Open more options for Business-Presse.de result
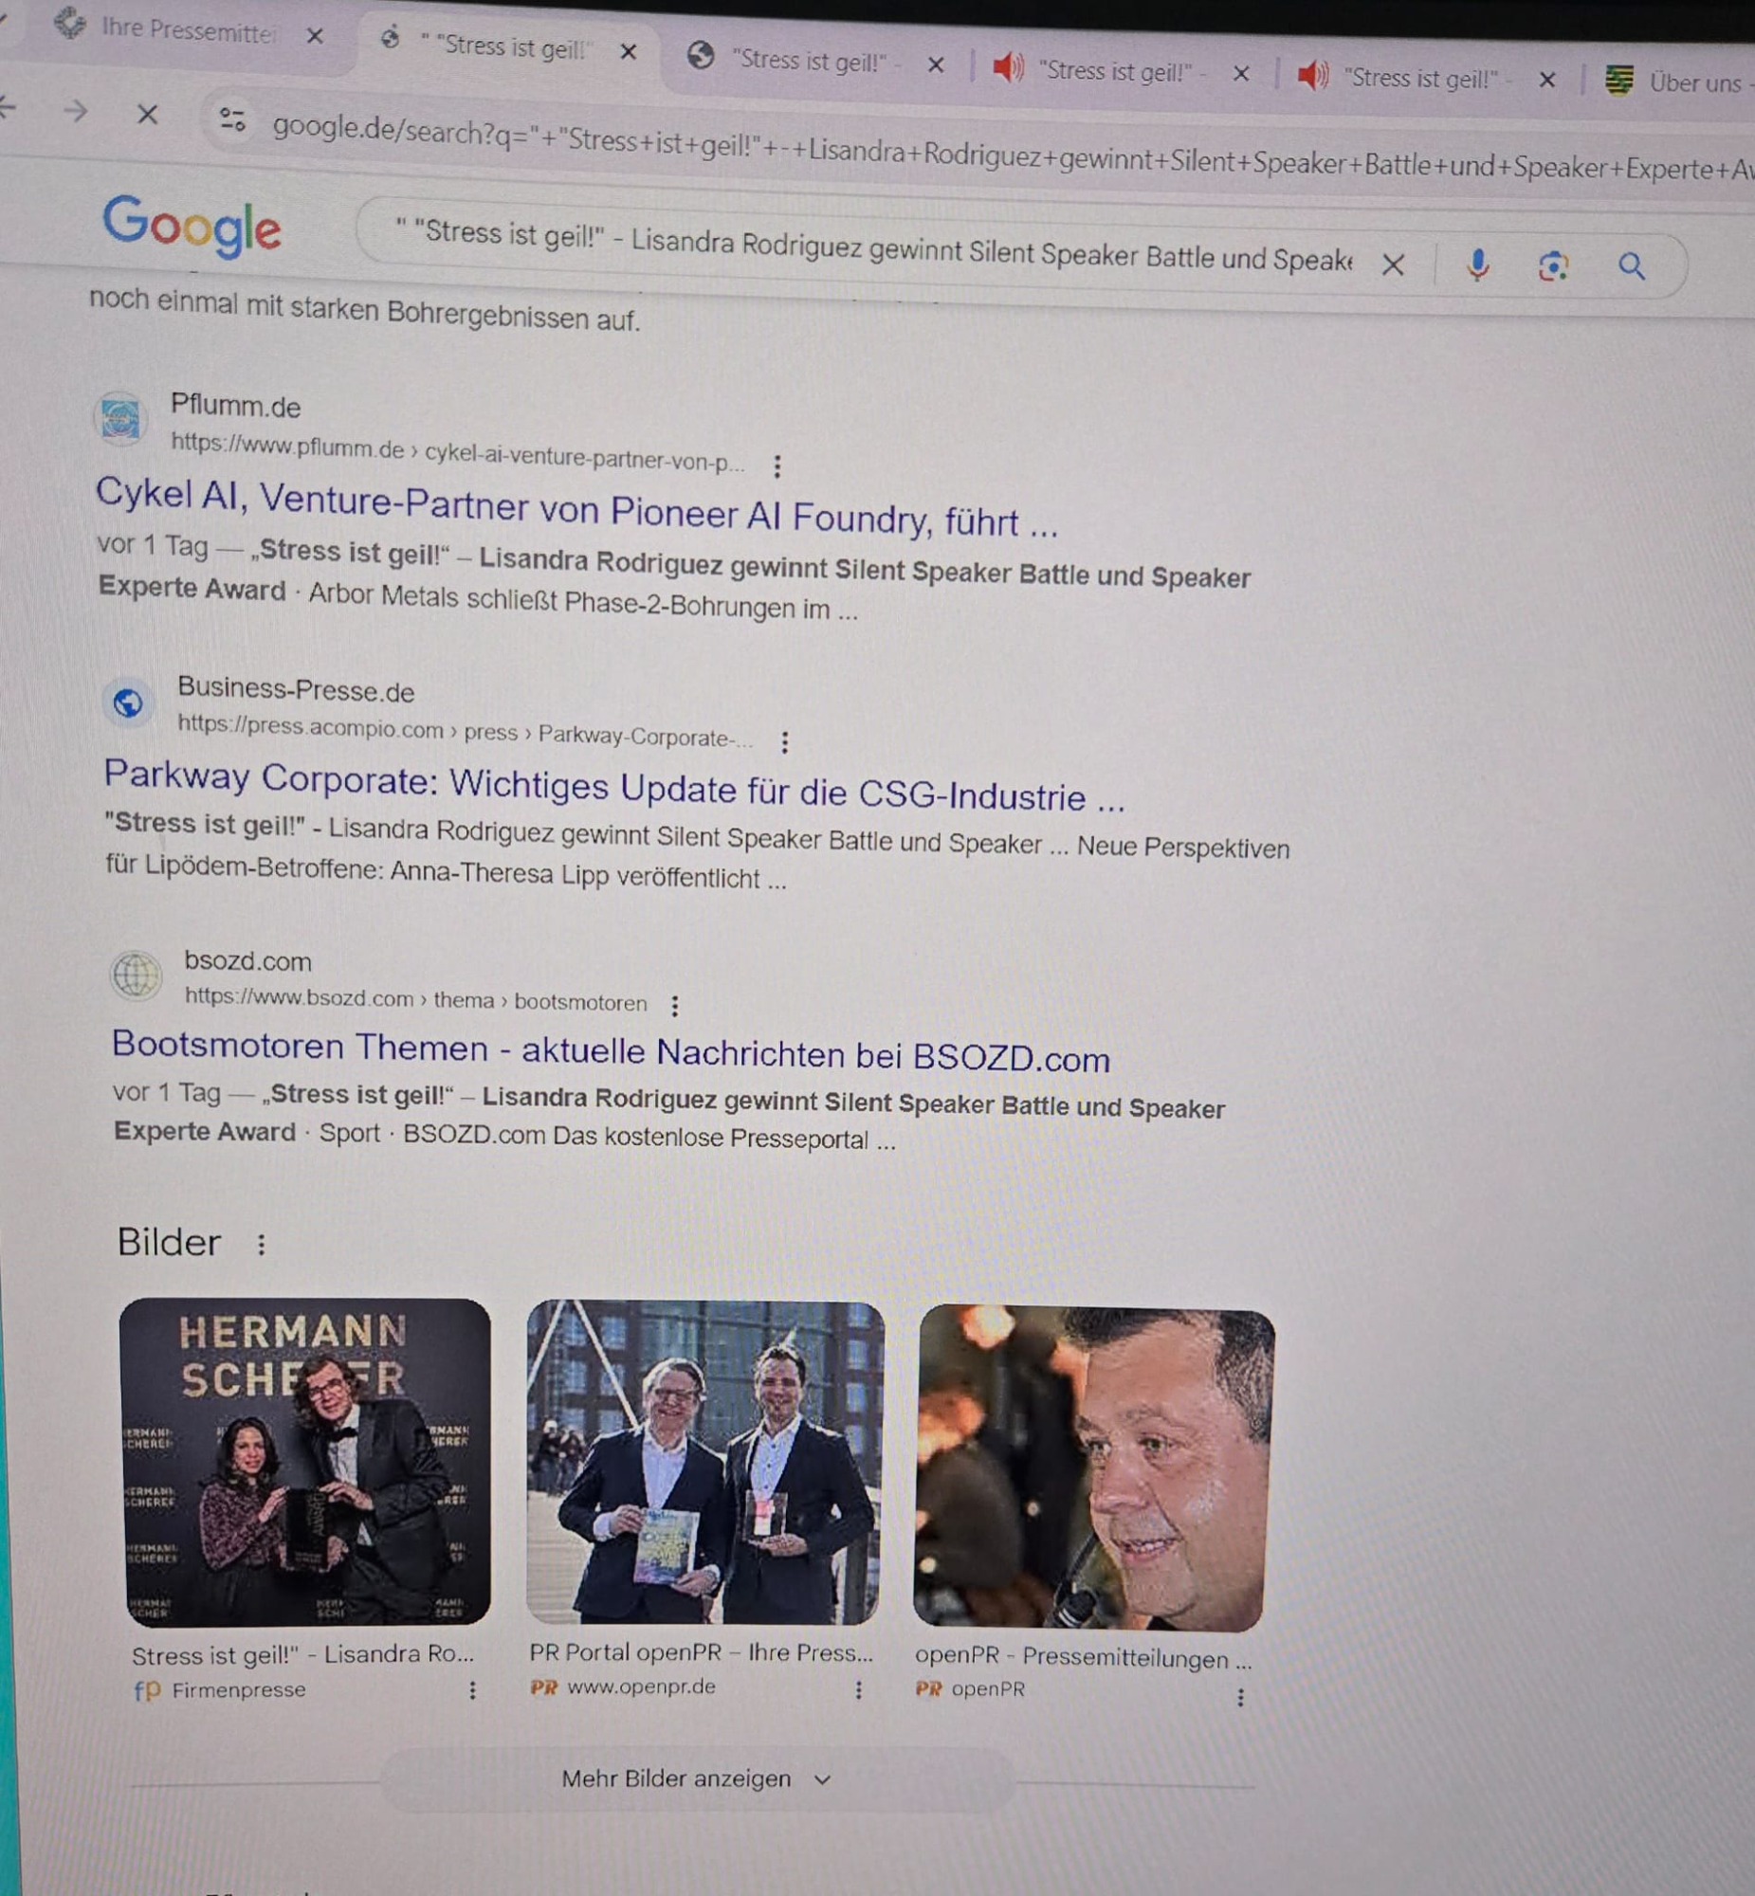1755x1896 pixels. 784,741
